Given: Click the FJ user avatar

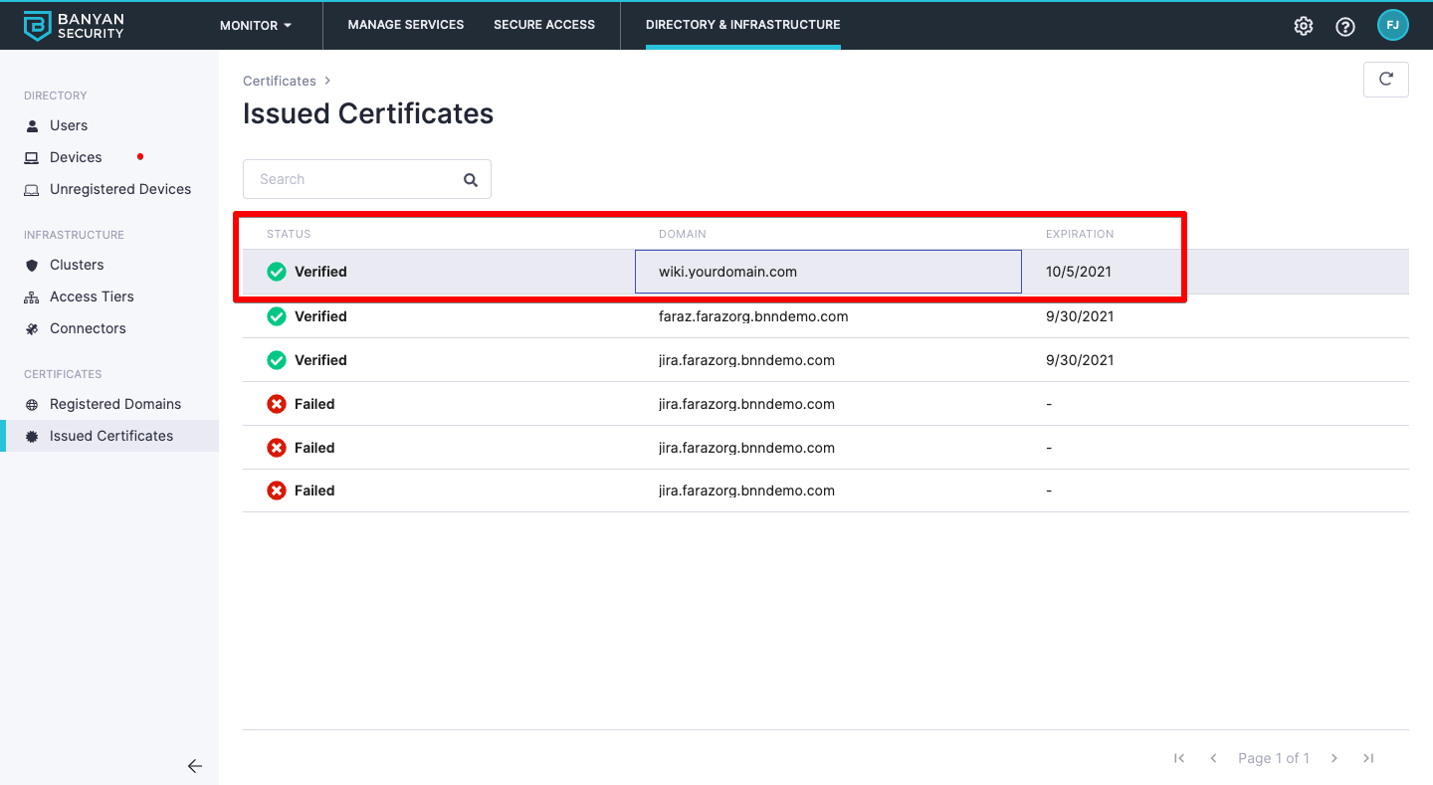Looking at the screenshot, I should tap(1392, 26).
